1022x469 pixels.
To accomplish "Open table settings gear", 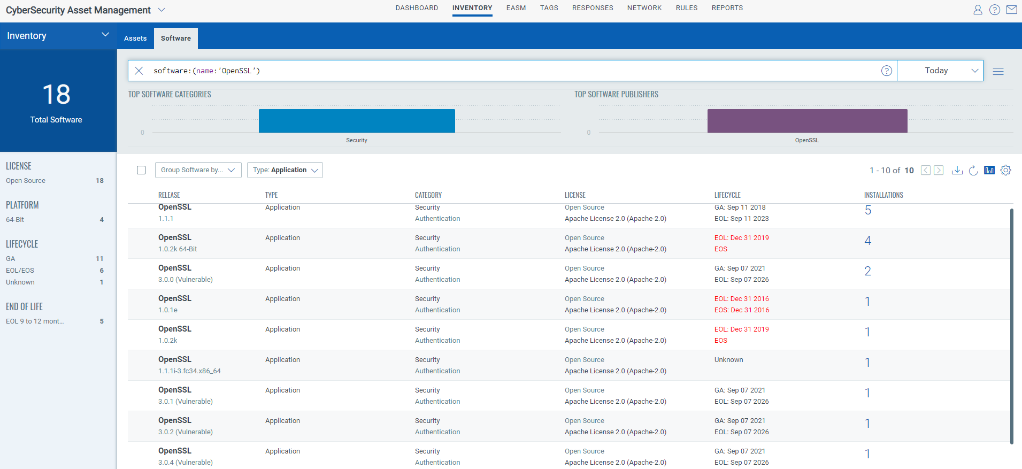I will click(1006, 170).
